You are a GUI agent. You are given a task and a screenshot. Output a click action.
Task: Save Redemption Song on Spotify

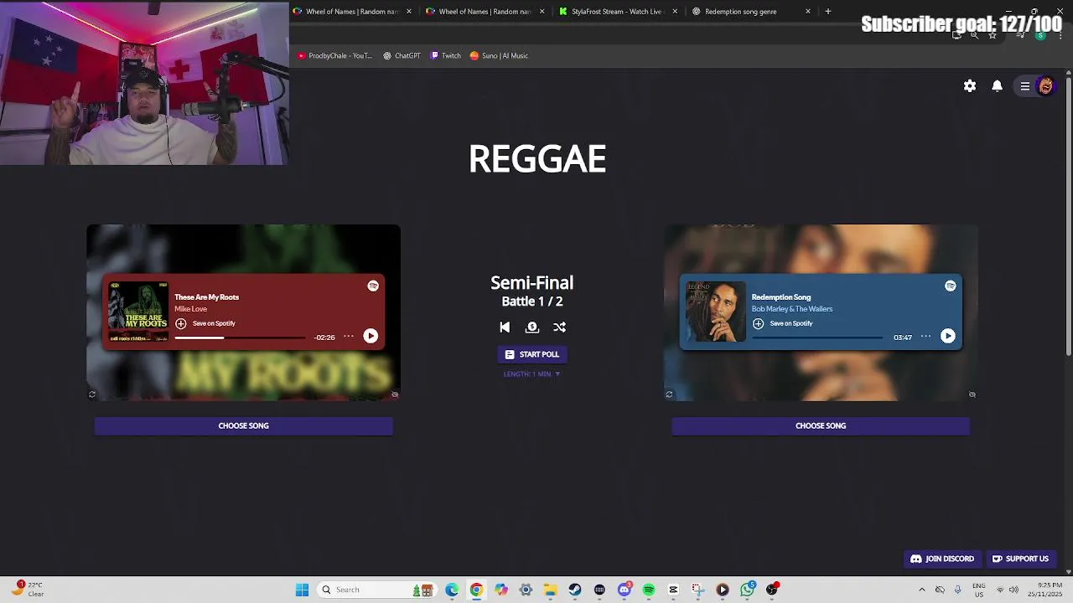(x=782, y=323)
